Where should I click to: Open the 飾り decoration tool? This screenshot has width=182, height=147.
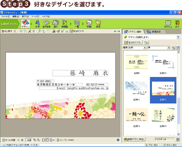coord(56,24)
